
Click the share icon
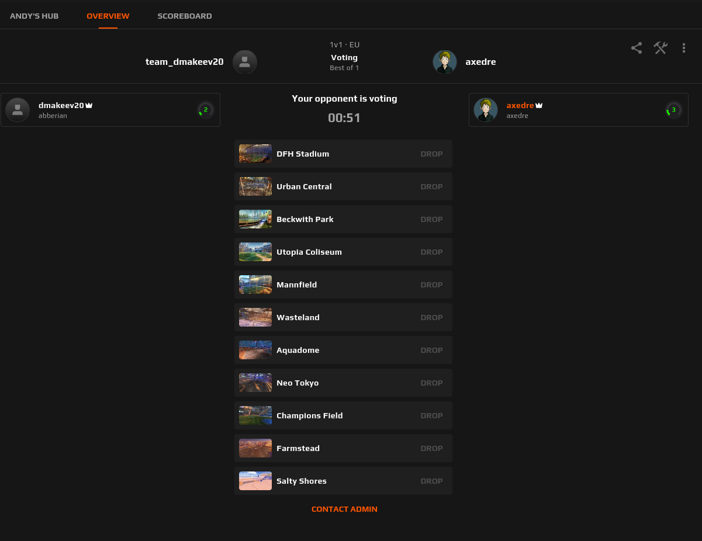tap(637, 48)
